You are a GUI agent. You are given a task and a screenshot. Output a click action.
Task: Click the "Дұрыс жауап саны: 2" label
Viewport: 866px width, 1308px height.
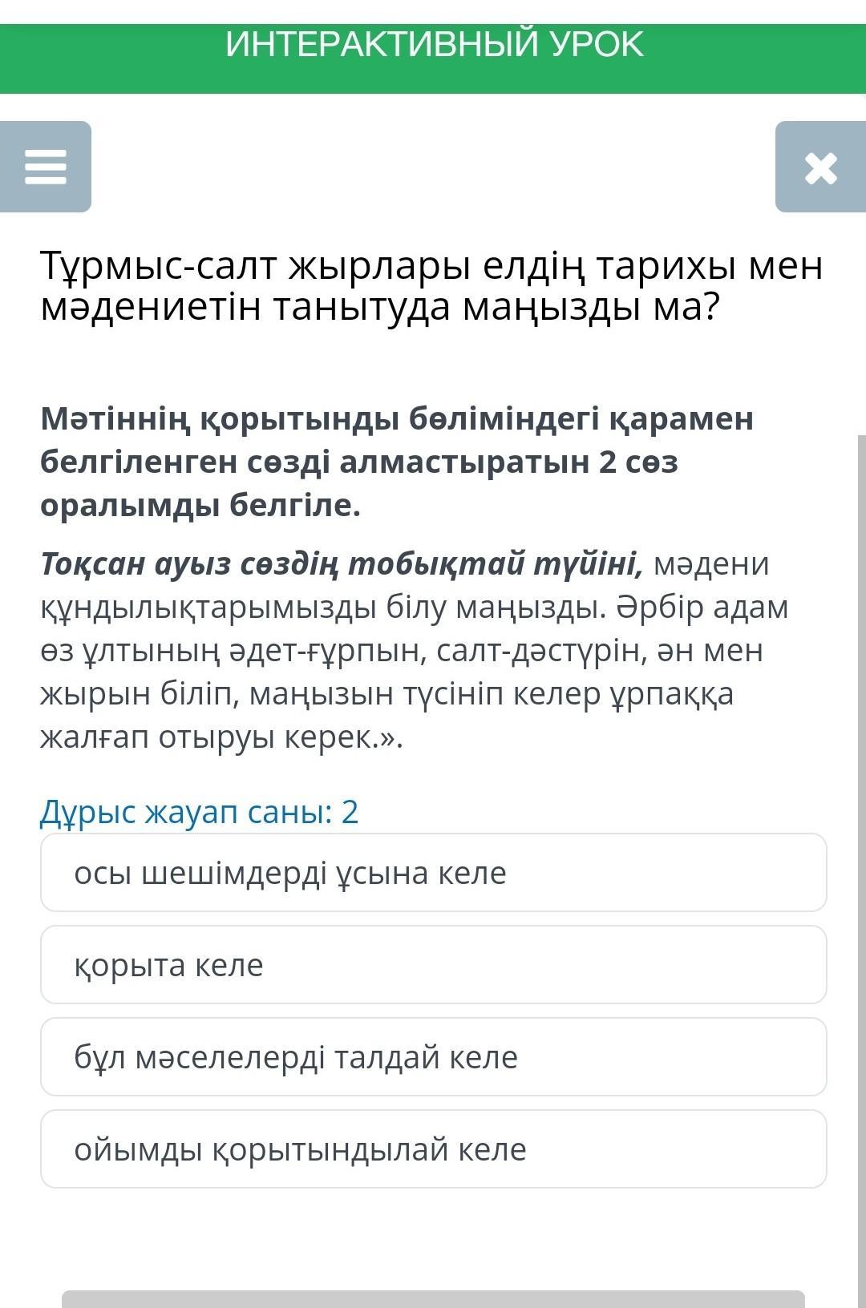pos(199,812)
